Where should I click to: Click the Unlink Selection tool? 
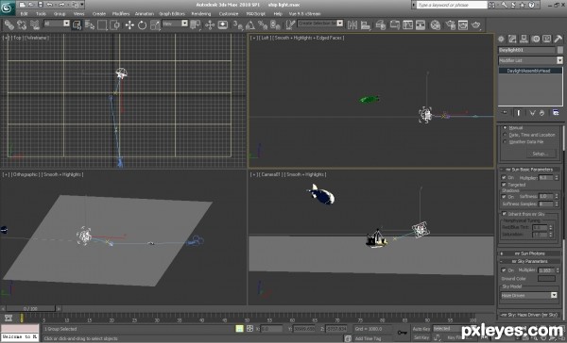point(22,24)
